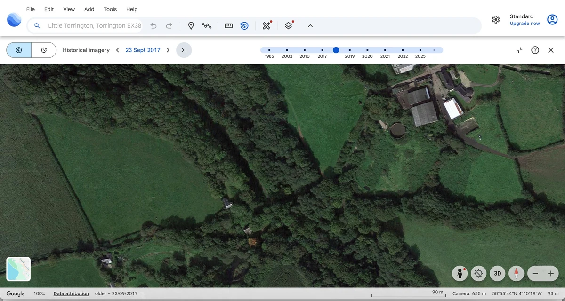Select 2020 on the timeline

[x=367, y=50]
